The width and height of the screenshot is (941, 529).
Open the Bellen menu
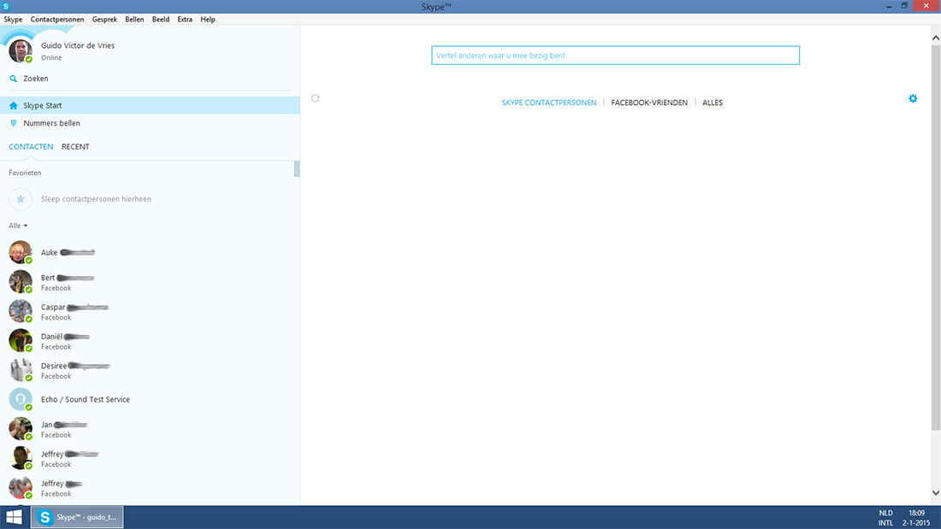click(134, 19)
